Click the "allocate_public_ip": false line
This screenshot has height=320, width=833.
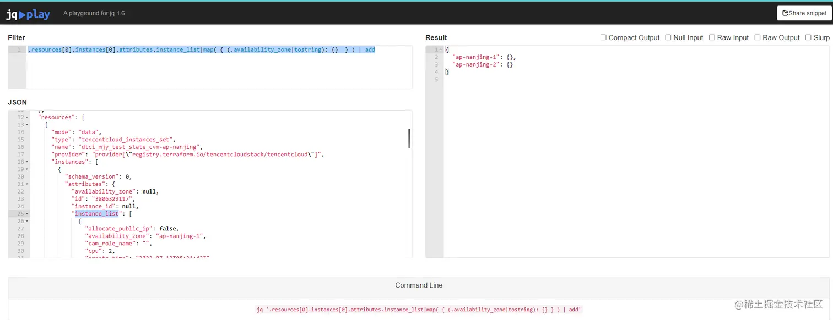(132, 228)
